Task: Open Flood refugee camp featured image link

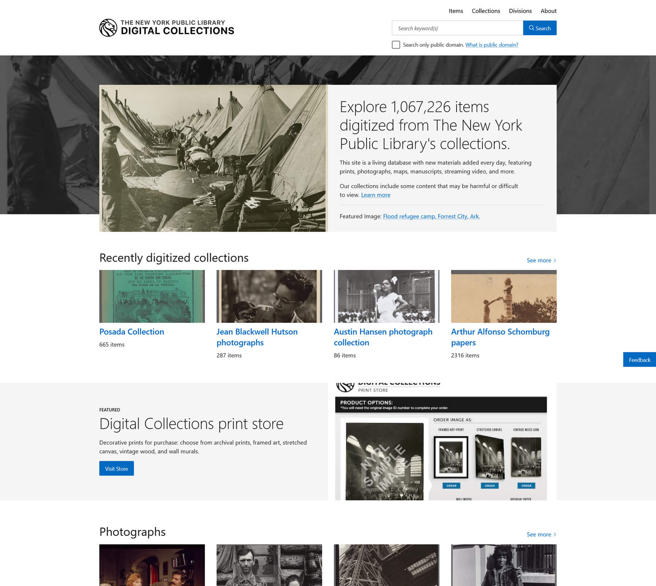Action: point(431,216)
